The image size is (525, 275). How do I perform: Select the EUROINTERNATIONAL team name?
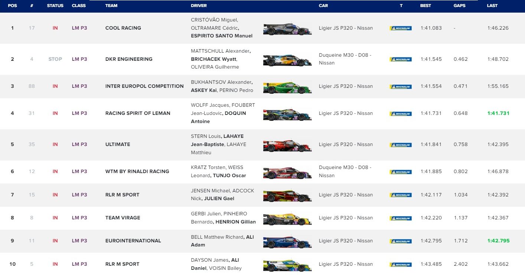(x=133, y=241)
